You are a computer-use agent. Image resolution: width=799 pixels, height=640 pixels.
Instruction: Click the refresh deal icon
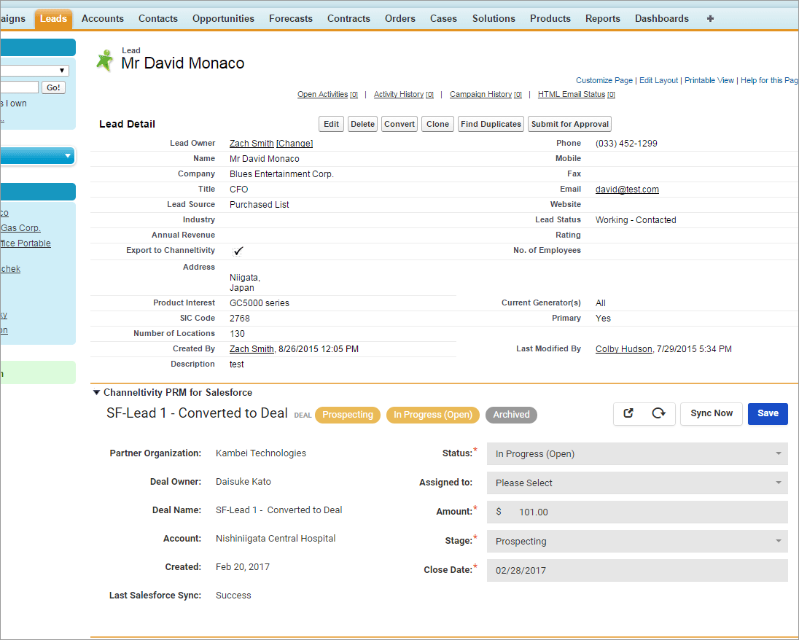point(658,413)
